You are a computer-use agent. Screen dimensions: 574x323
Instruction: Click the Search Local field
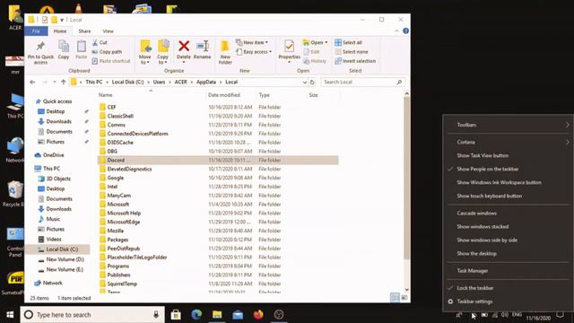point(362,82)
